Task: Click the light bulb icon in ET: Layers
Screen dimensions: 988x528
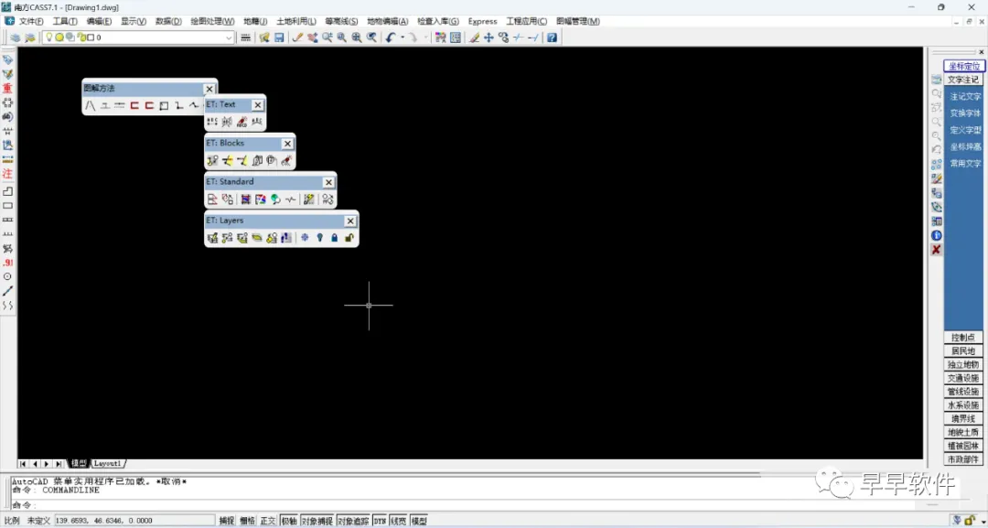Action: [320, 238]
